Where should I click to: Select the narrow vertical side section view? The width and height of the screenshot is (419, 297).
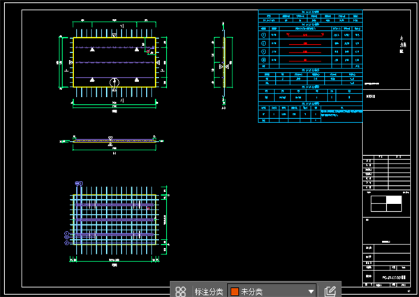coord(224,63)
